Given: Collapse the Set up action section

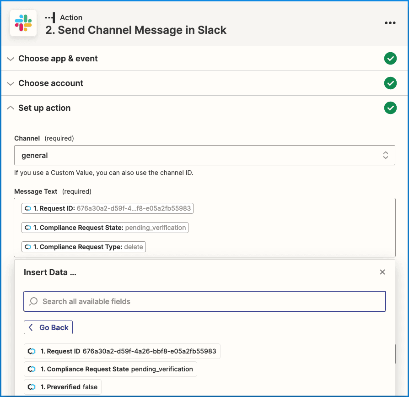Looking at the screenshot, I should [44, 108].
